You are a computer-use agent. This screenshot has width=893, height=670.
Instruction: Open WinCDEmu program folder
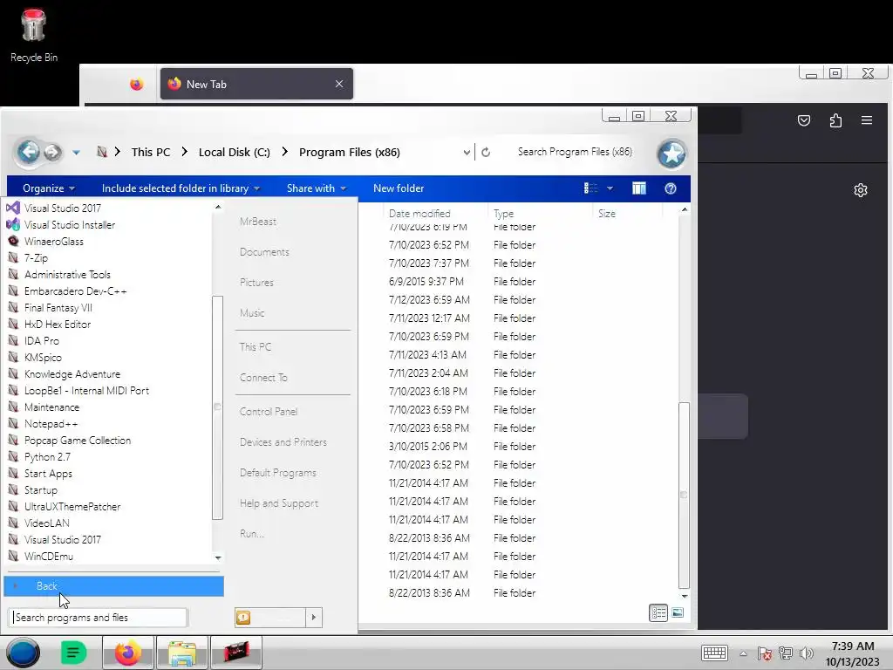49,556
